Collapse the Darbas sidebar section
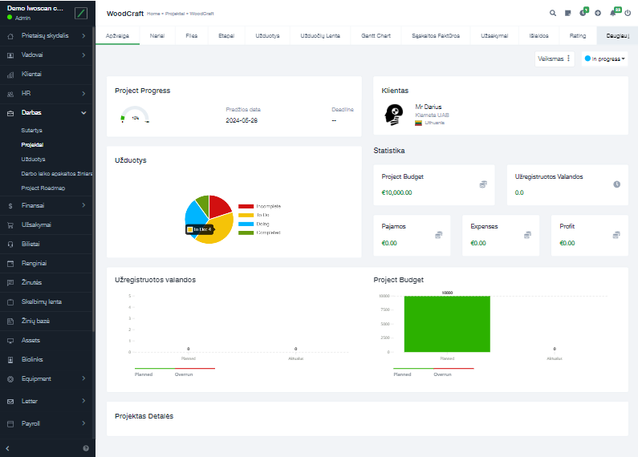Screen dimensions: 638x457 pyautogui.click(x=83, y=113)
